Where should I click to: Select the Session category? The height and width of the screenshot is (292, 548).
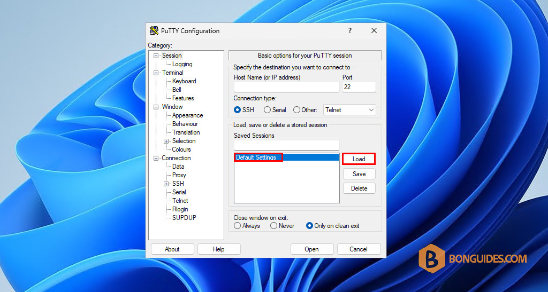pyautogui.click(x=172, y=56)
